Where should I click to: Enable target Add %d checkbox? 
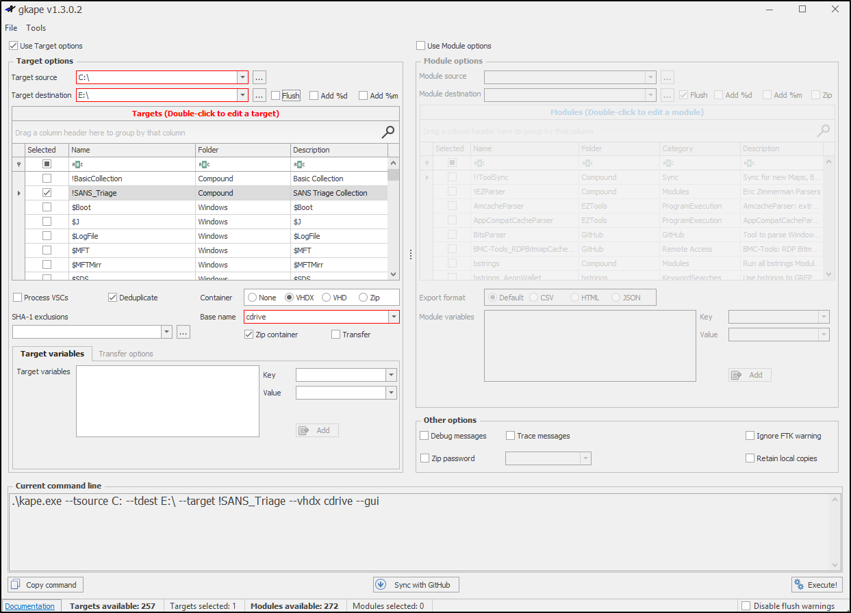click(x=314, y=96)
